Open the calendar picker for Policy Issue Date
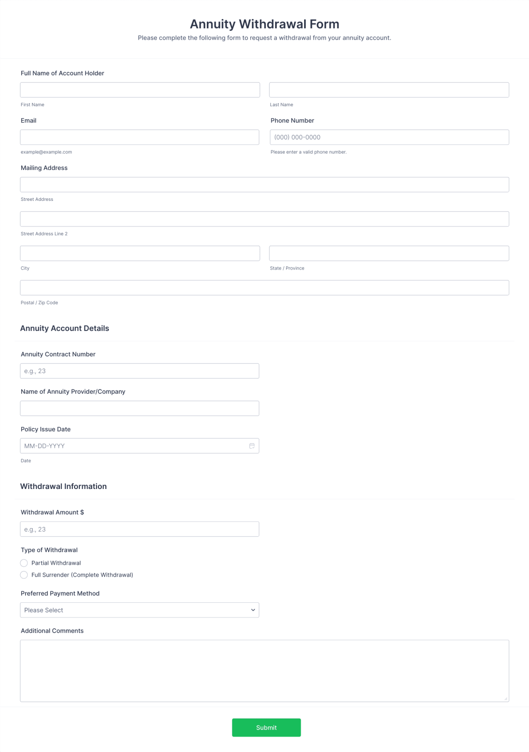This screenshot has height=752, width=529. pyautogui.click(x=252, y=445)
